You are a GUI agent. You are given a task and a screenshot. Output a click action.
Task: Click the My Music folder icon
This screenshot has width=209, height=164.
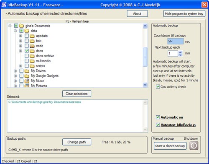click(27, 81)
